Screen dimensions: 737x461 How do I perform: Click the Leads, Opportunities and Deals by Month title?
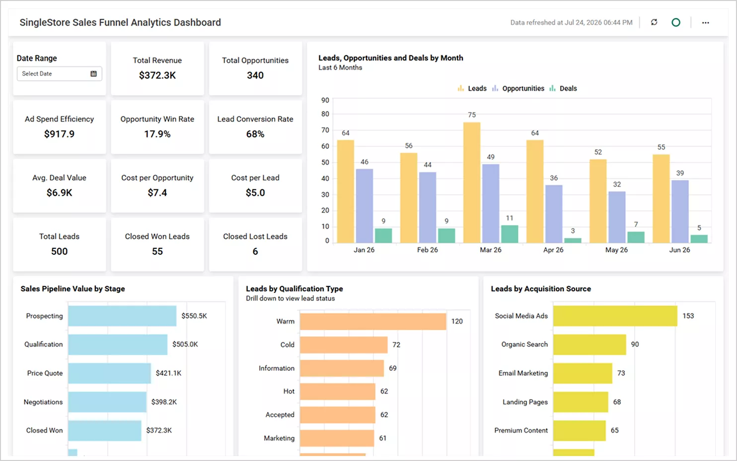click(390, 58)
